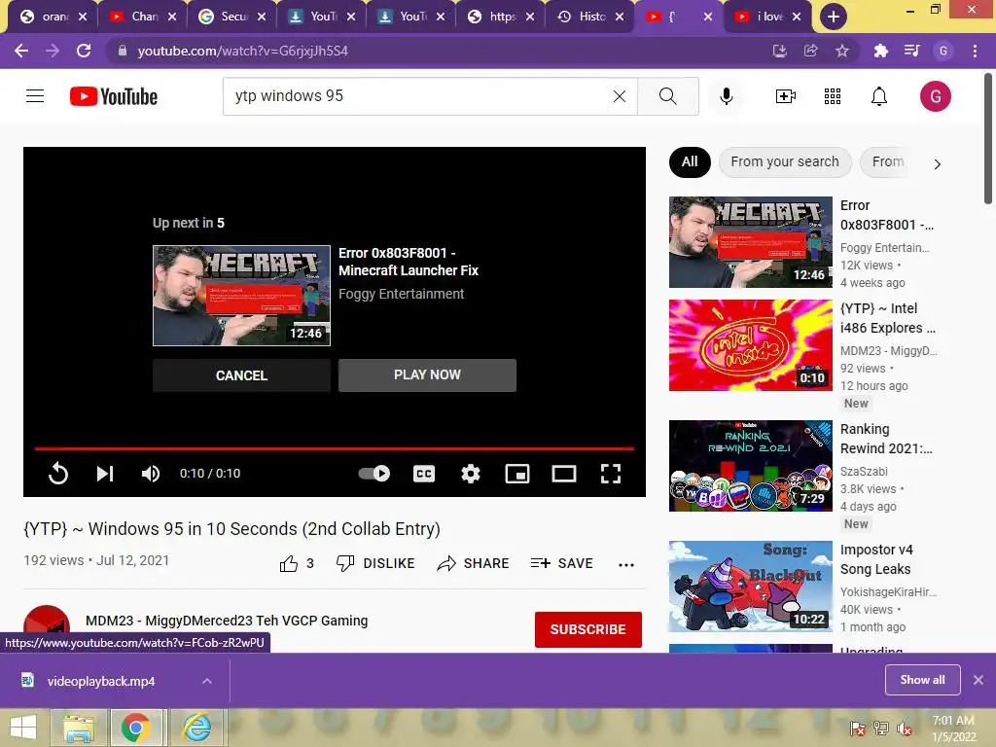Share the video

point(474,563)
